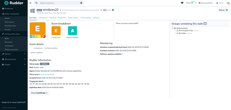Delete the windows22 node
The image size is (231, 110).
coord(223,10)
